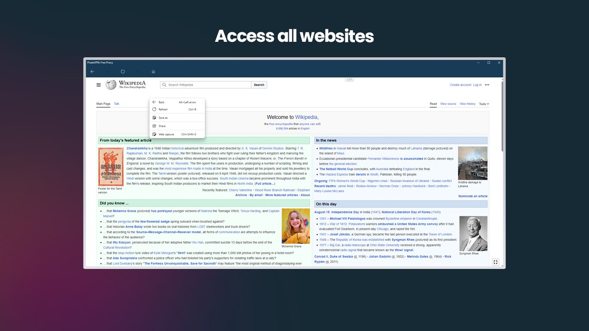Open the Josef Jakobs link
589x331 pixels.
pyautogui.click(x=340, y=234)
